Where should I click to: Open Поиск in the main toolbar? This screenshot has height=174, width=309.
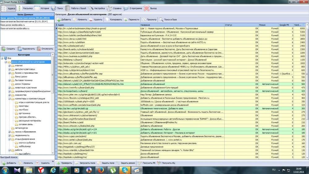click(57, 8)
